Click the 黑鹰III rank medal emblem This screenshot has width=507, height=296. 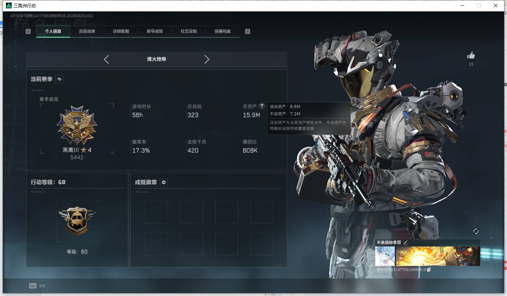click(x=77, y=126)
